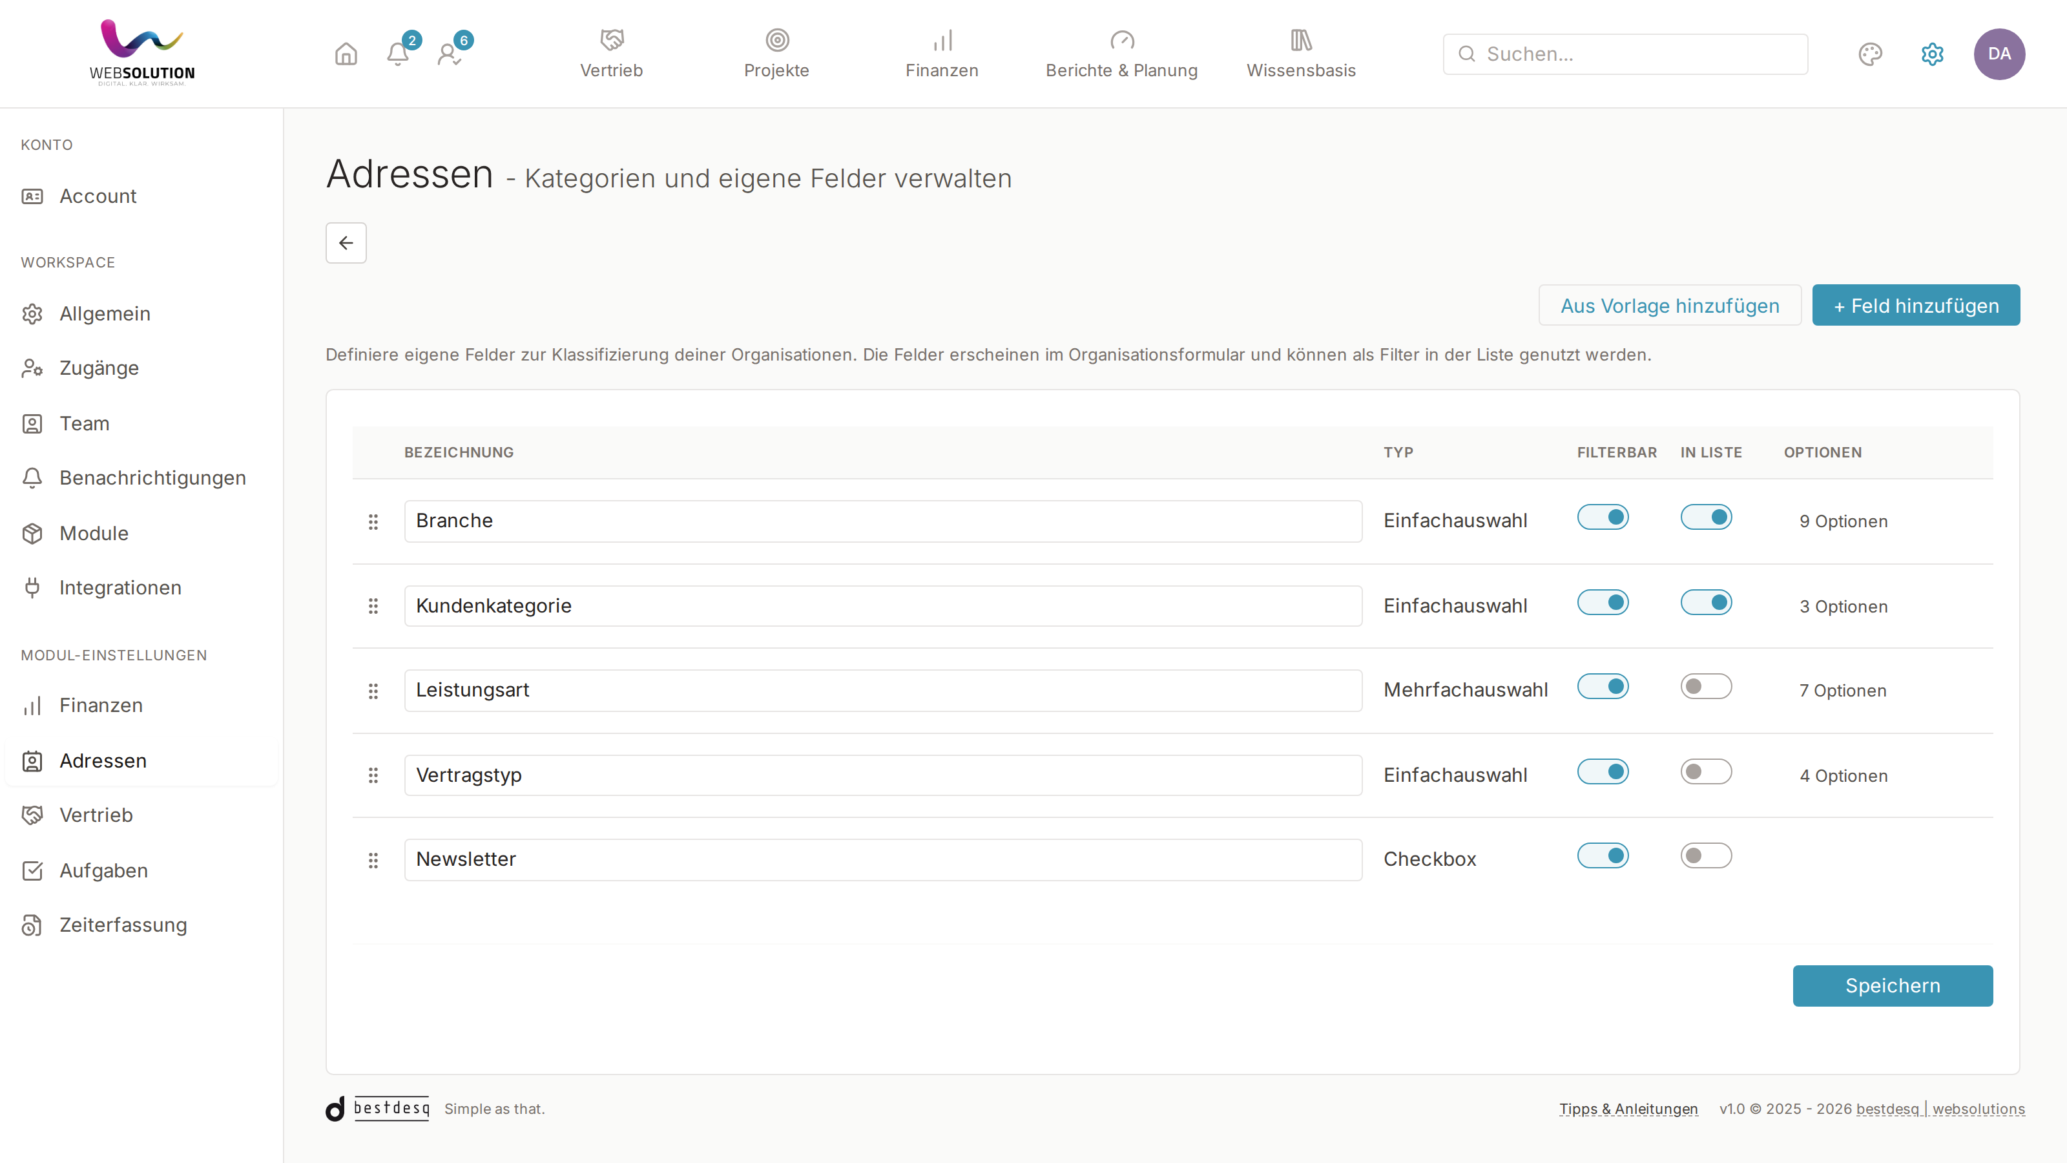Click the WebSolution logo
Image resolution: width=2067 pixels, height=1163 pixels.
142,53
